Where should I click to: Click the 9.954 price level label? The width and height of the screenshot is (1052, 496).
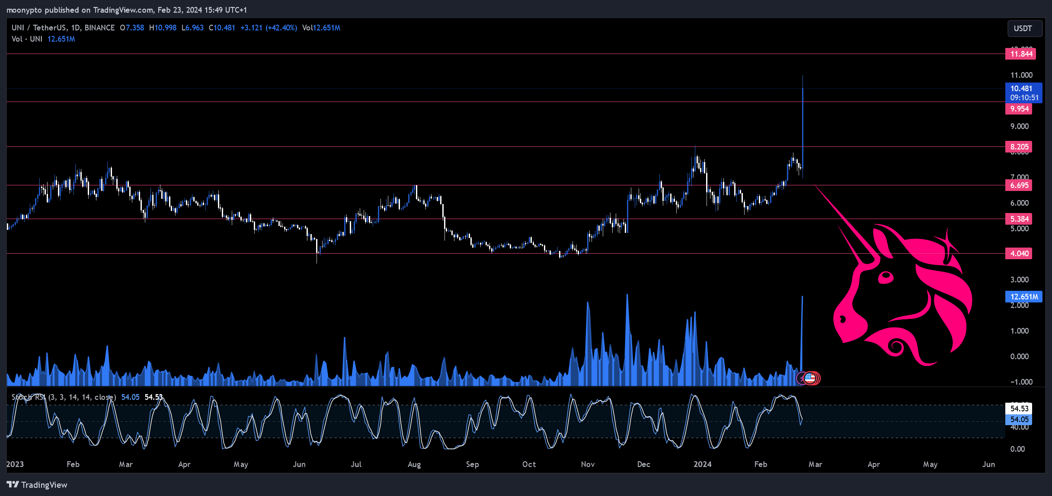(x=1019, y=109)
